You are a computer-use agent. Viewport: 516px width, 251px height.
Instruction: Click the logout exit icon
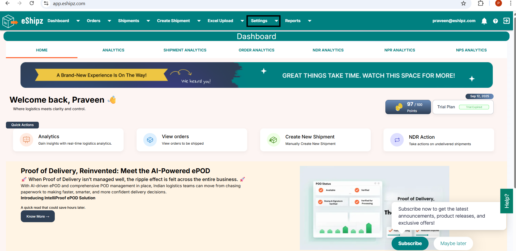pyautogui.click(x=507, y=21)
